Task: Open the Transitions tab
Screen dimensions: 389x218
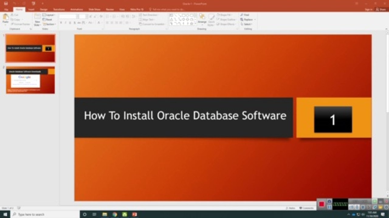Action: 59,9
